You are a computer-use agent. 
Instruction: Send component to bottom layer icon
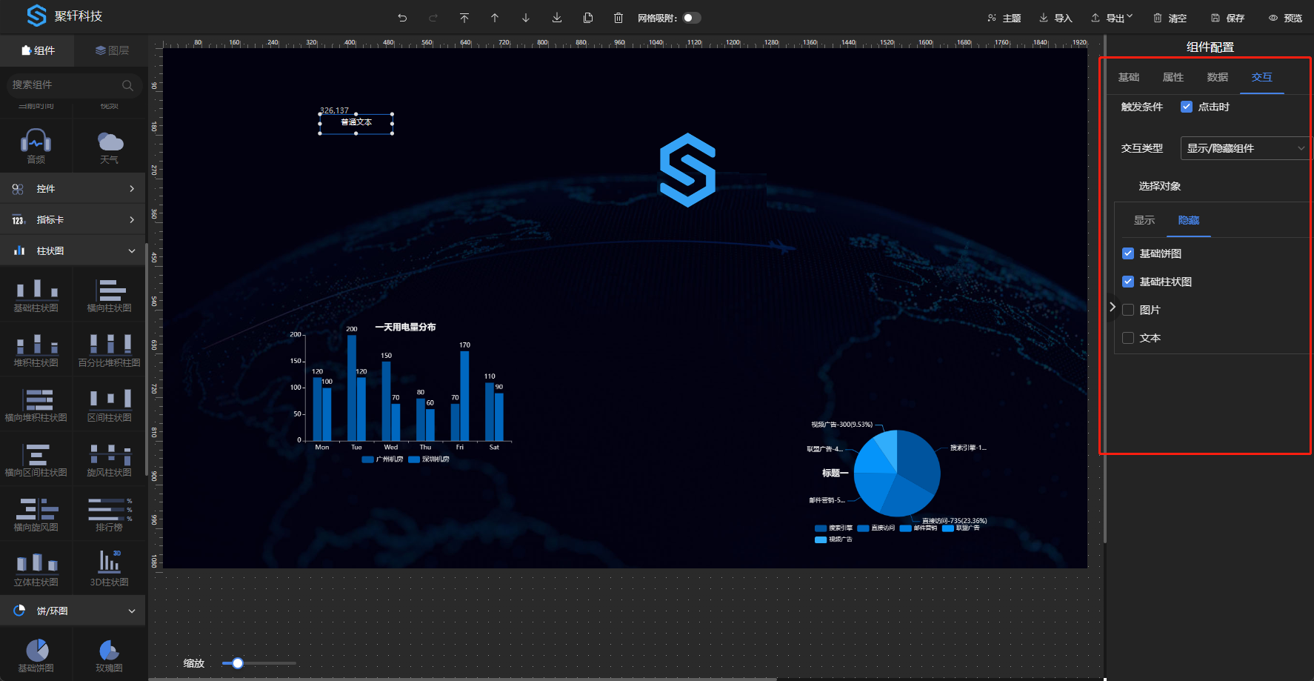click(x=557, y=18)
